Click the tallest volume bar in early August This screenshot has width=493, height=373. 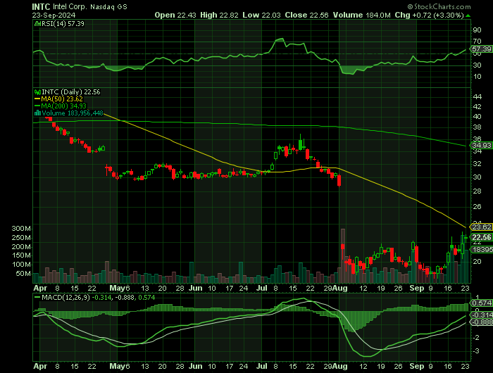point(343,255)
